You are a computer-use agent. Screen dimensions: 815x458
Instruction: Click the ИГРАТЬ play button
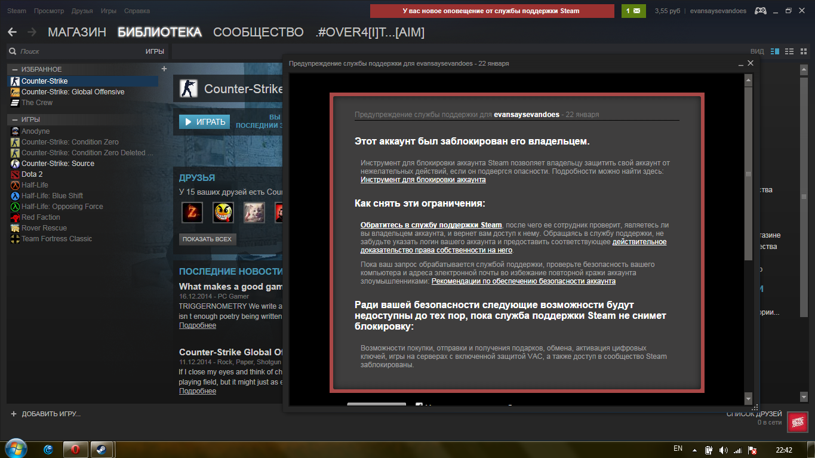204,122
